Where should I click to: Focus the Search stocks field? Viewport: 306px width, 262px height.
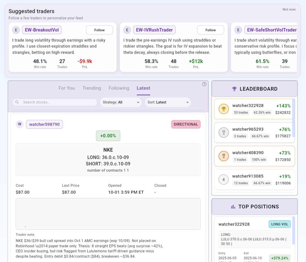tap(55, 102)
